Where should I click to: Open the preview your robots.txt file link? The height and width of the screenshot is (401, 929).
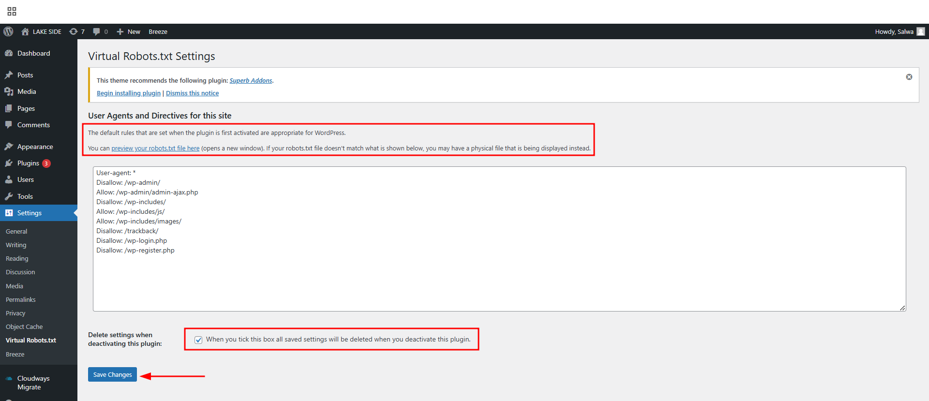point(155,149)
